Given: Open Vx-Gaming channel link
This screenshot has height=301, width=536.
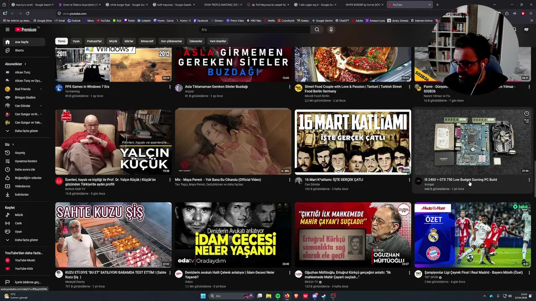Looking at the screenshot, I should click(x=72, y=91).
